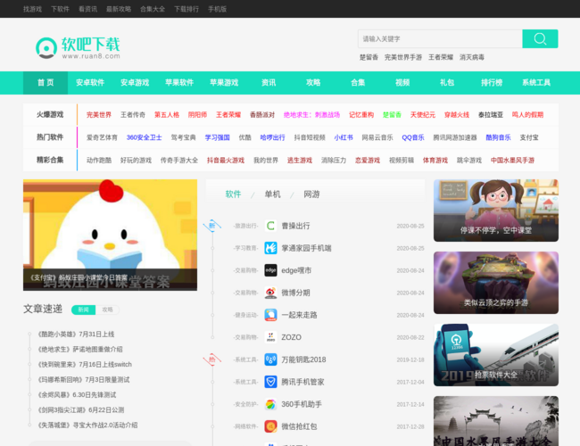Open article 《余烬风暴》6.30日先锋测试
580x446 pixels.
77,394
